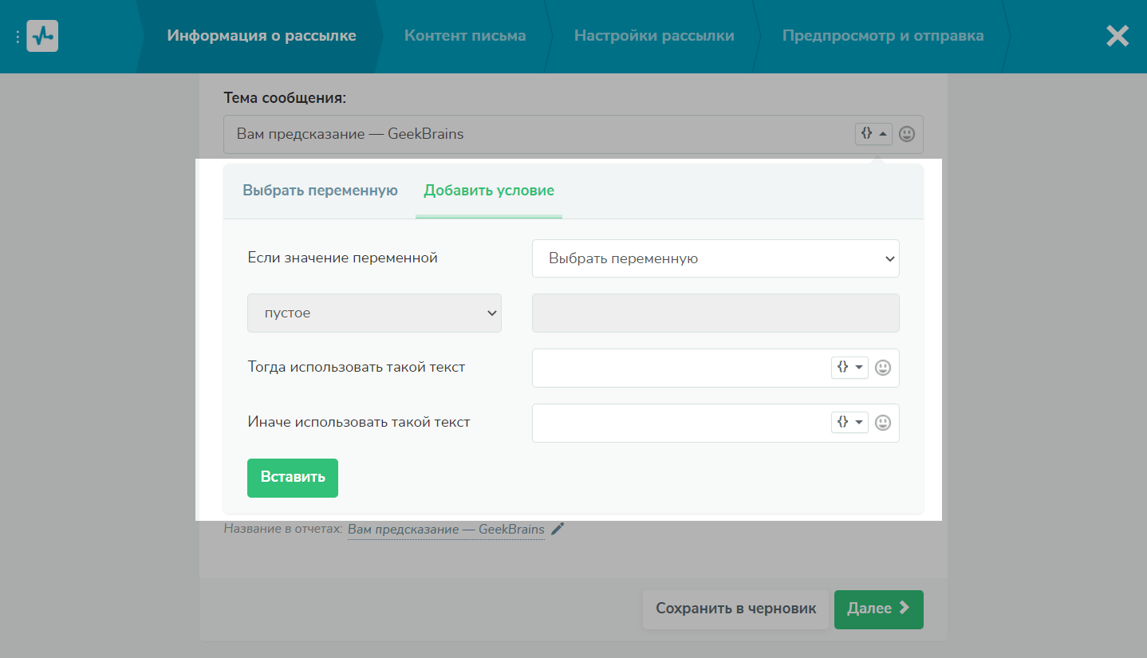This screenshot has width=1147, height=658.
Task: Select the 'Добавить условие' tab
Action: [488, 191]
